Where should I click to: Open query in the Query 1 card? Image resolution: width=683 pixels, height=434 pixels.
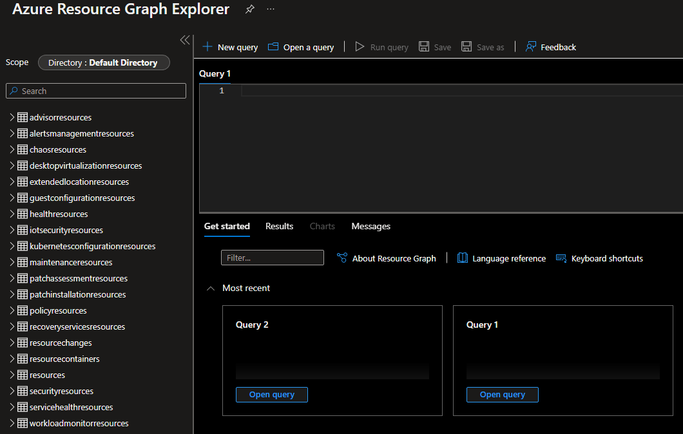click(x=502, y=394)
